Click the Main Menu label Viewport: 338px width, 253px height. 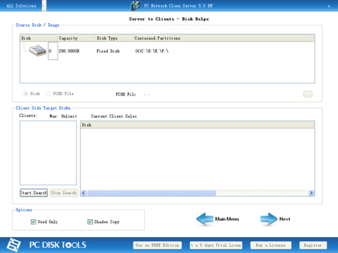click(227, 219)
